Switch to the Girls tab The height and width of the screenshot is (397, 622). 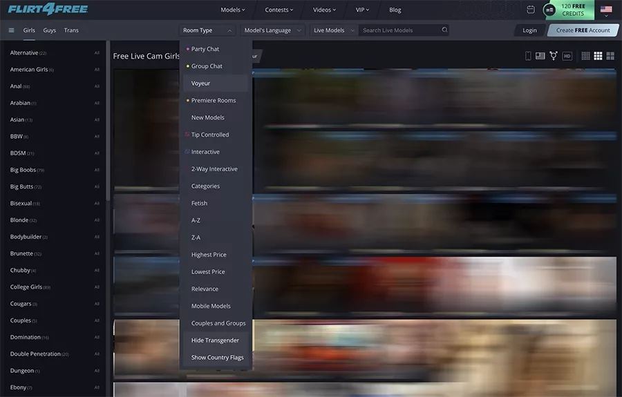[29, 30]
